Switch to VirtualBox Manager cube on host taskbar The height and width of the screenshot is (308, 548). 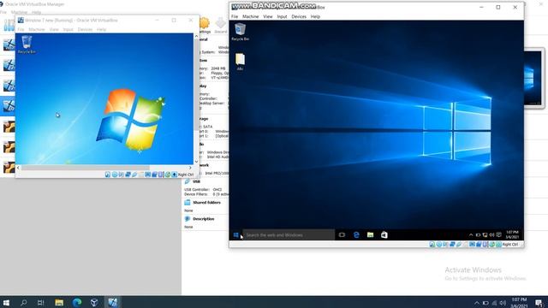tap(94, 302)
